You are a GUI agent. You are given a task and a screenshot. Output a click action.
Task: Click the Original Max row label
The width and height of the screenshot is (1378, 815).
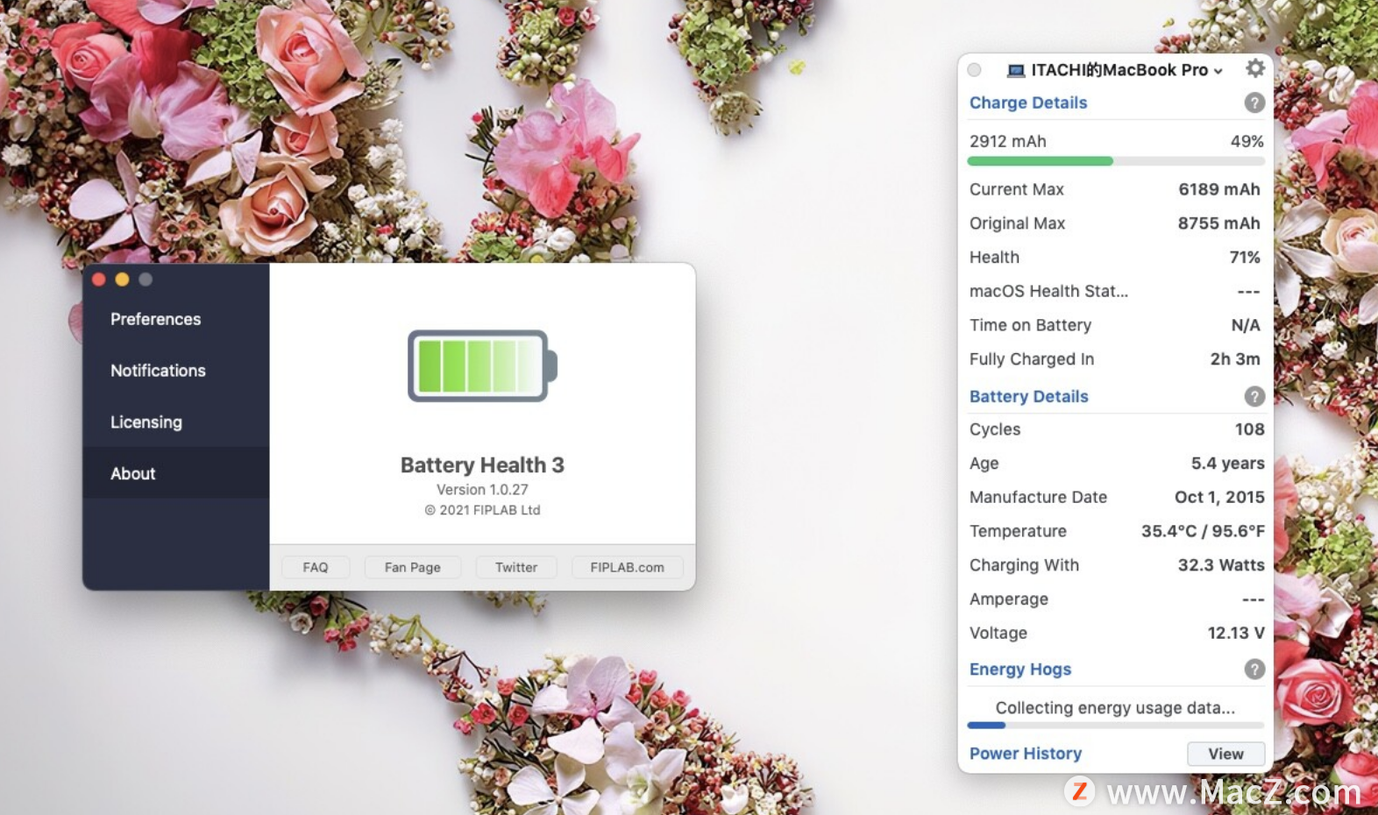coord(1018,223)
